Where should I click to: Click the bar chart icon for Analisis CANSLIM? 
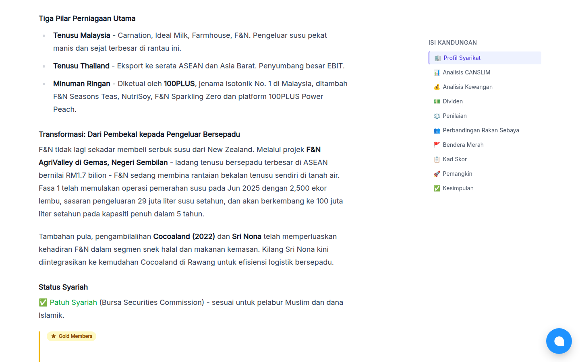pyautogui.click(x=437, y=73)
